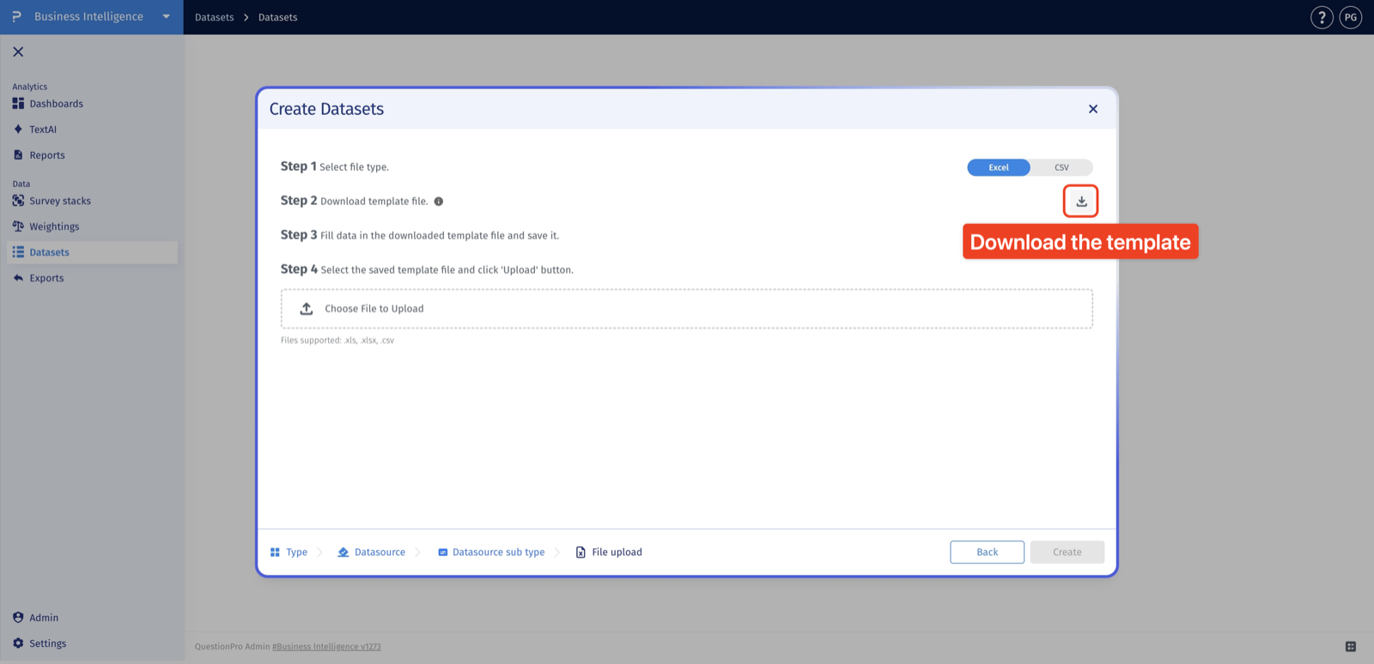The image size is (1374, 664).
Task: Open the help question mark icon
Action: point(1322,17)
